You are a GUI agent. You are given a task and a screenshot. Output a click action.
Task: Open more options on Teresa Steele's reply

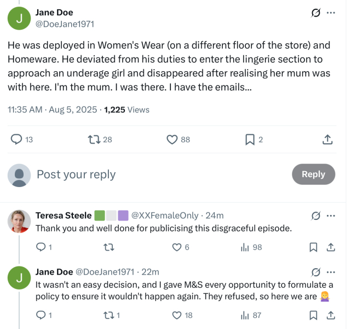[331, 215]
